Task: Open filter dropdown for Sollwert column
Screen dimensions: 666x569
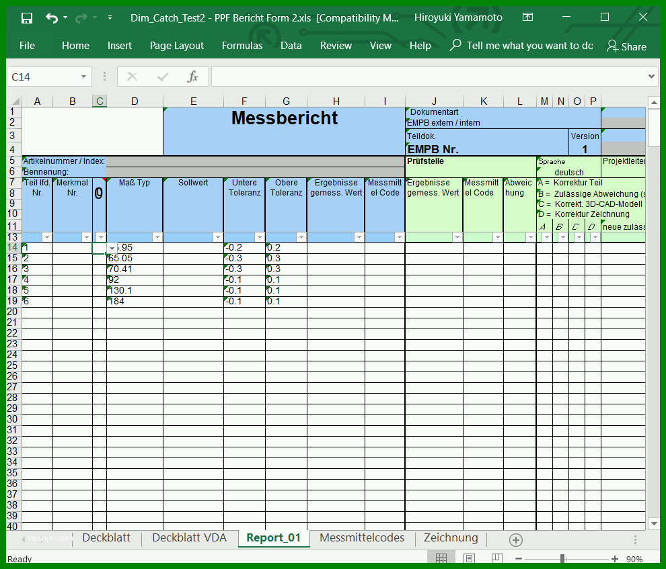Action: coord(217,237)
